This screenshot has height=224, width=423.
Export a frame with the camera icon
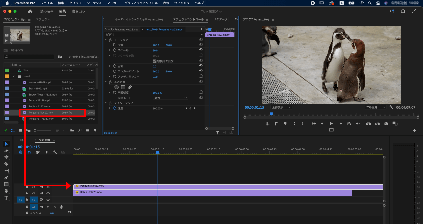coord(386,124)
